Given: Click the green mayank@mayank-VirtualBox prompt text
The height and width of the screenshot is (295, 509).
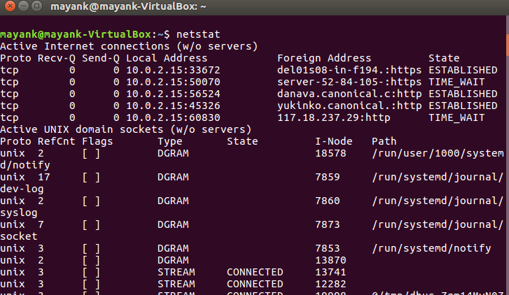Looking at the screenshot, I should pos(76,34).
